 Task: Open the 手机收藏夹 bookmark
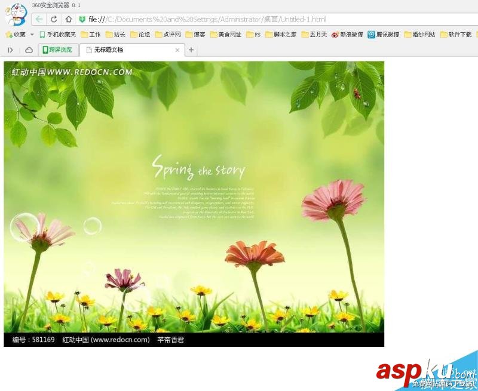pos(57,35)
